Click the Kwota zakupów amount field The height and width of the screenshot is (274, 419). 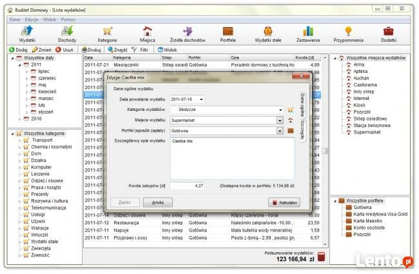pos(188,186)
